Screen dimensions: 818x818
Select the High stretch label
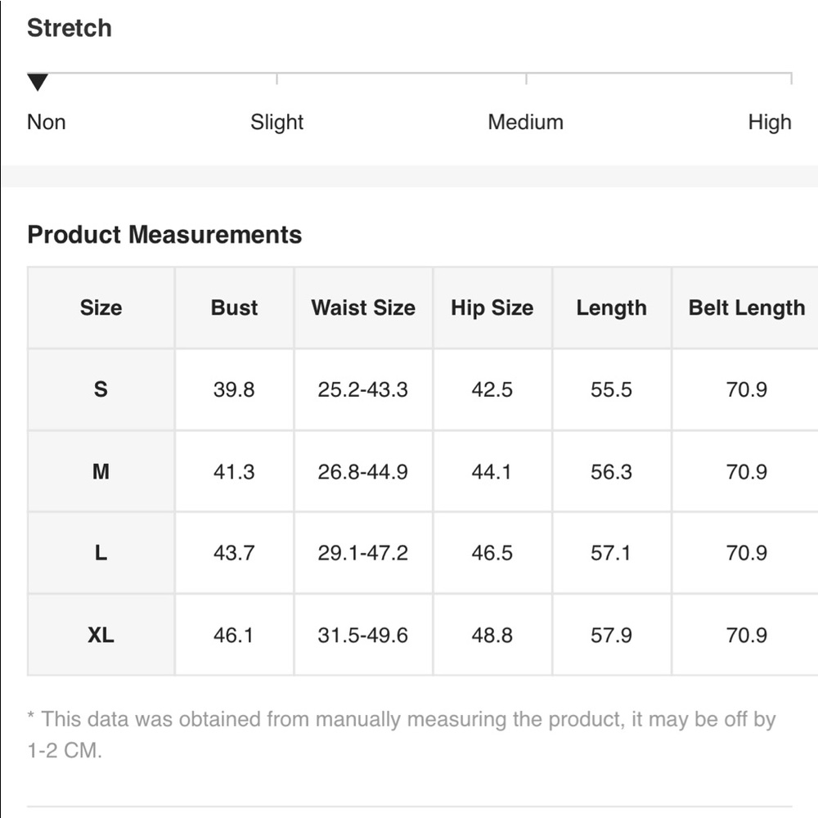[769, 123]
